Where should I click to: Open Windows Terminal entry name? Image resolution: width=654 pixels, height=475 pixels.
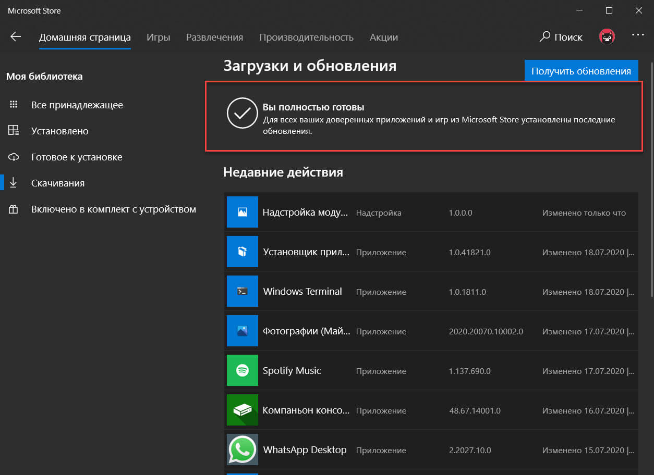[x=302, y=291]
